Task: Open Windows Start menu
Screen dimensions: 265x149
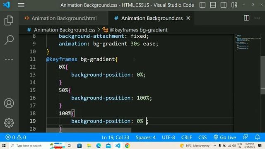Action: pyautogui.click(x=4, y=146)
